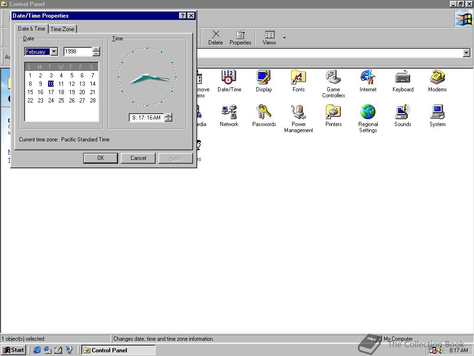Open the Windows Start menu
The height and width of the screenshot is (356, 474).
pos(13,350)
